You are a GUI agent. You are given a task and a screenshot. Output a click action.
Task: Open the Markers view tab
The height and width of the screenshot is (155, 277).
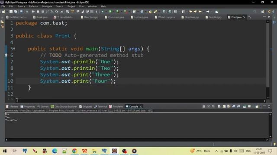(x=12, y=106)
